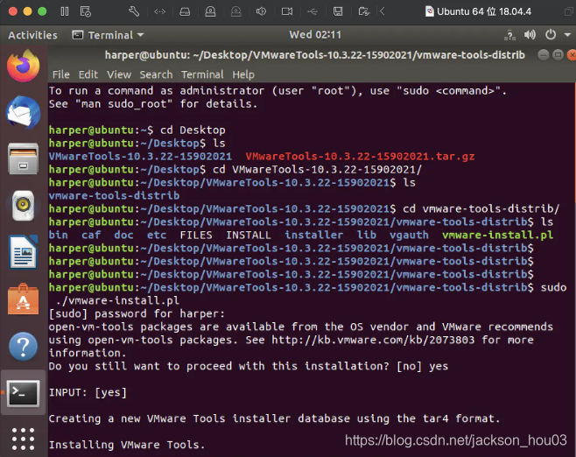Viewport: 576px width, 457px height.
Task: Open the File menu in Terminal
Action: pos(61,74)
